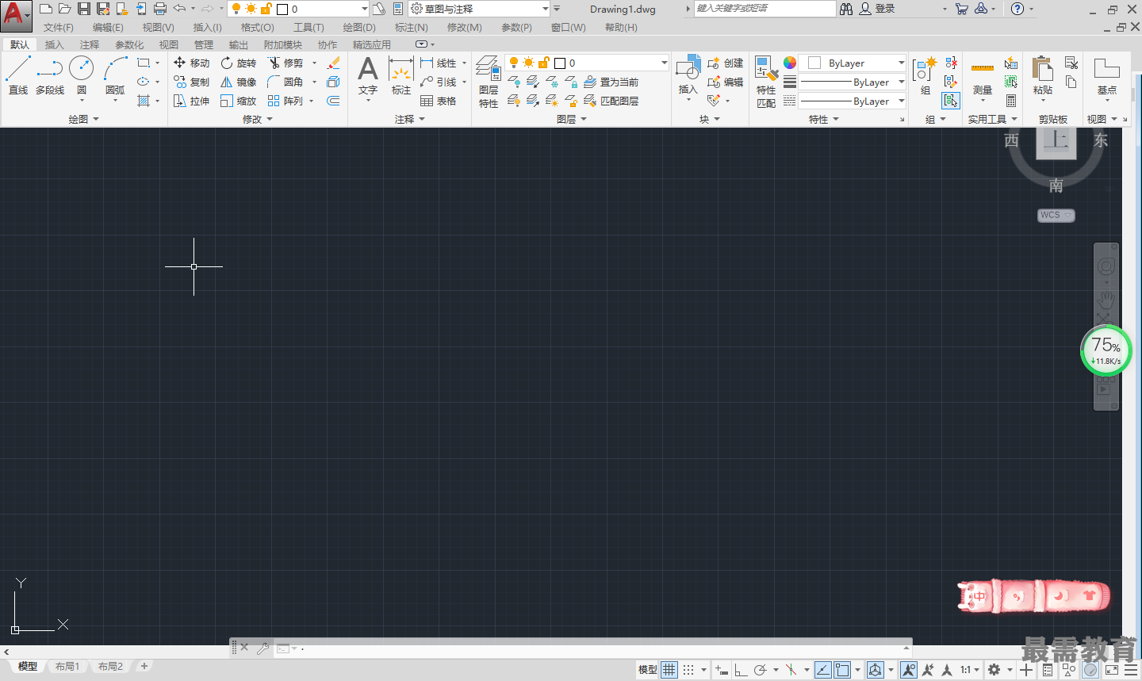The width and height of the screenshot is (1142, 681).
Task: Click the 匹配图层 button
Action: [x=611, y=101]
